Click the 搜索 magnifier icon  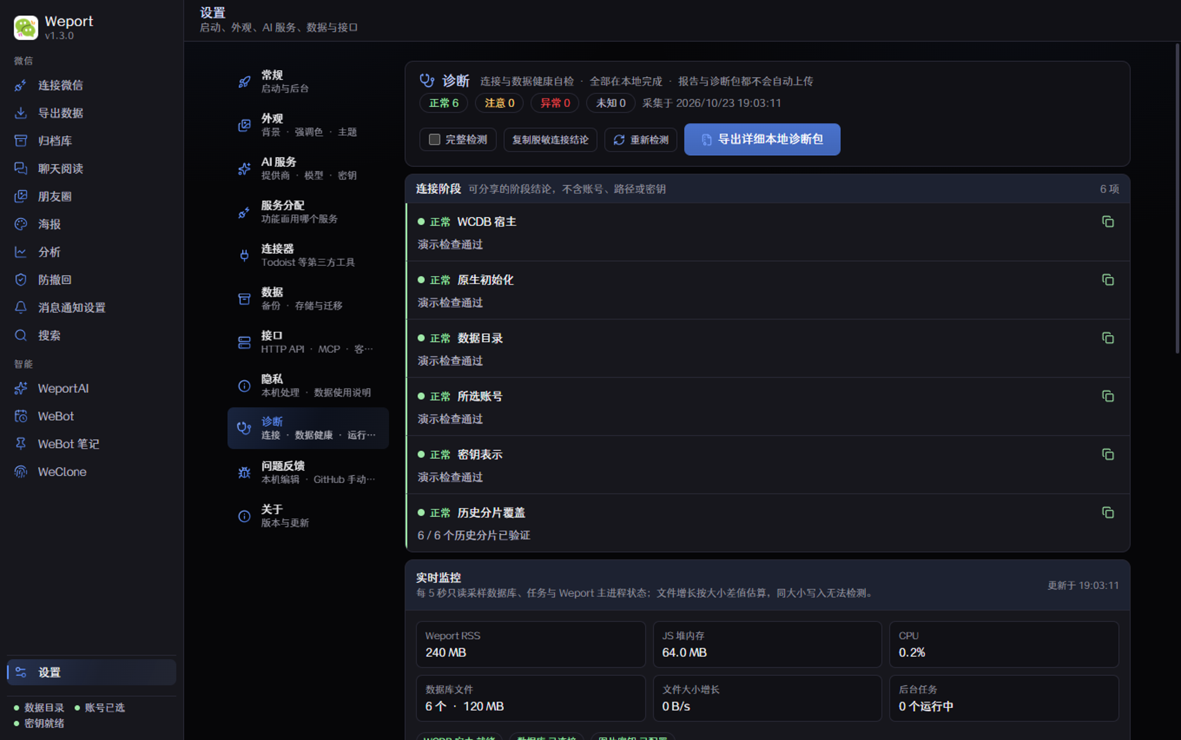(x=20, y=335)
